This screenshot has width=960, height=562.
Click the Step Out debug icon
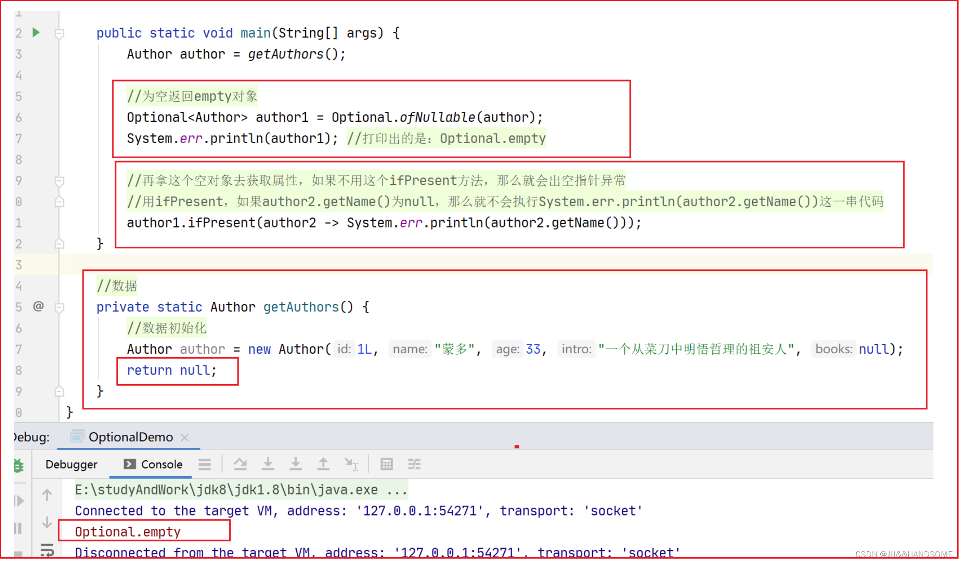(323, 464)
